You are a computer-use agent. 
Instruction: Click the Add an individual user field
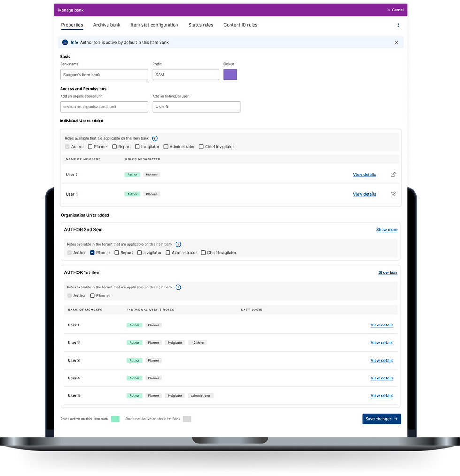(x=196, y=107)
